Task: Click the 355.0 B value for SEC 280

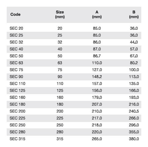Action: pyautogui.click(x=134, y=132)
